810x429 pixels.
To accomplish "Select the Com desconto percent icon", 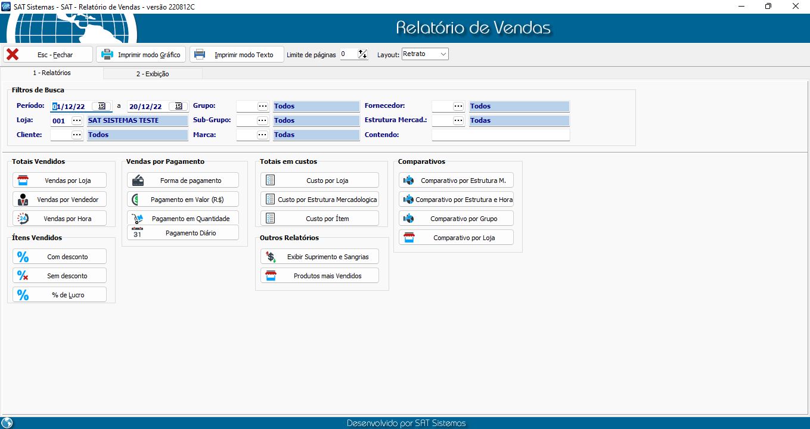I will coord(23,257).
